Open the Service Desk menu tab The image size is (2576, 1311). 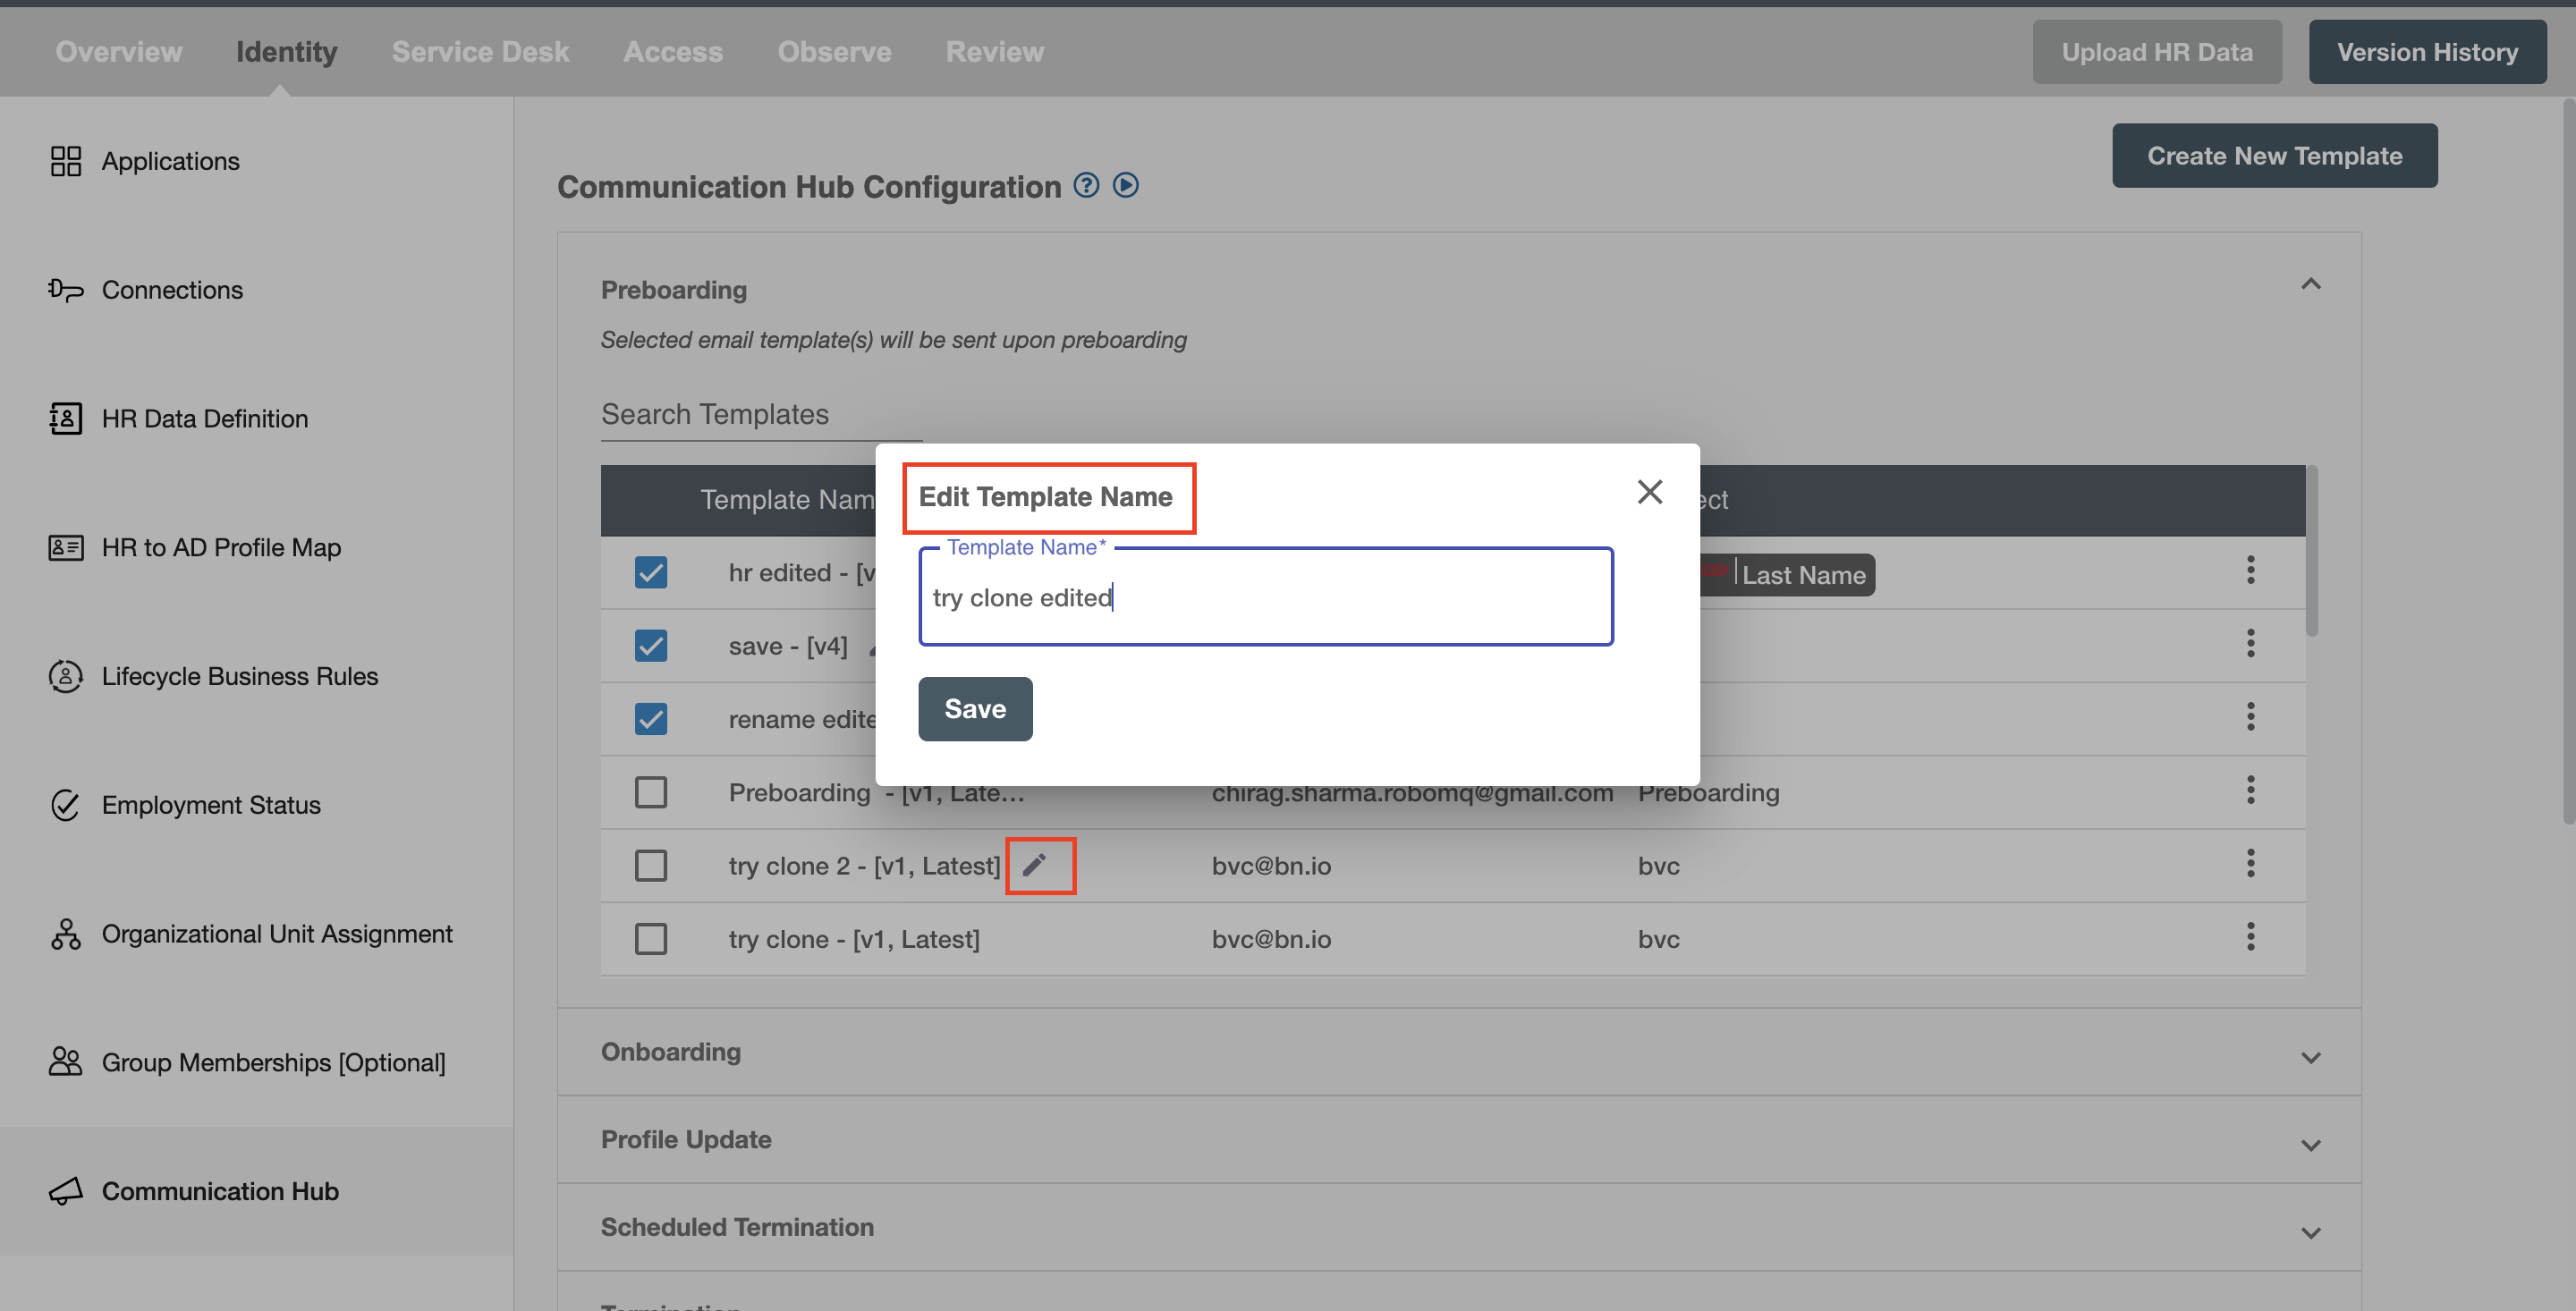[479, 50]
